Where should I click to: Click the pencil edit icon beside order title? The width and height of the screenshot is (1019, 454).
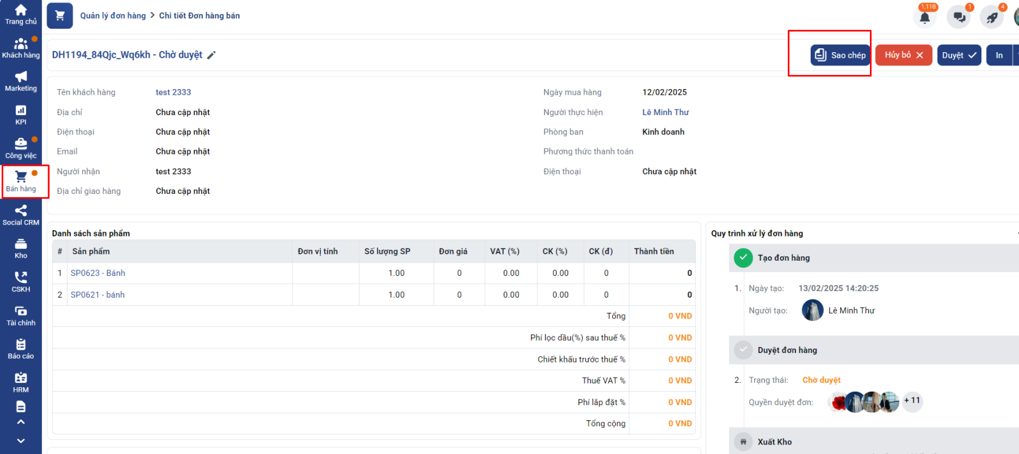click(211, 55)
